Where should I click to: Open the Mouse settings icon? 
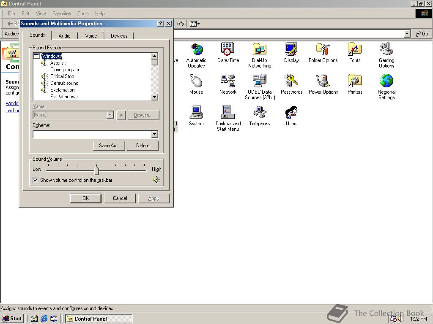(196, 84)
